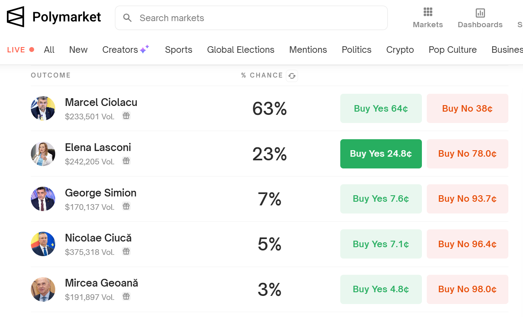
Task: Open the Global Elections tab
Action: click(240, 50)
